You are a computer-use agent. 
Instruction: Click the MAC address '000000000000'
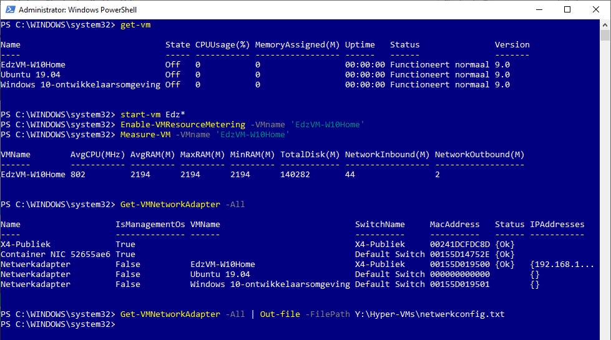point(460,274)
